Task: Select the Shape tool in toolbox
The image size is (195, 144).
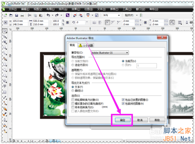Action: 5,37
